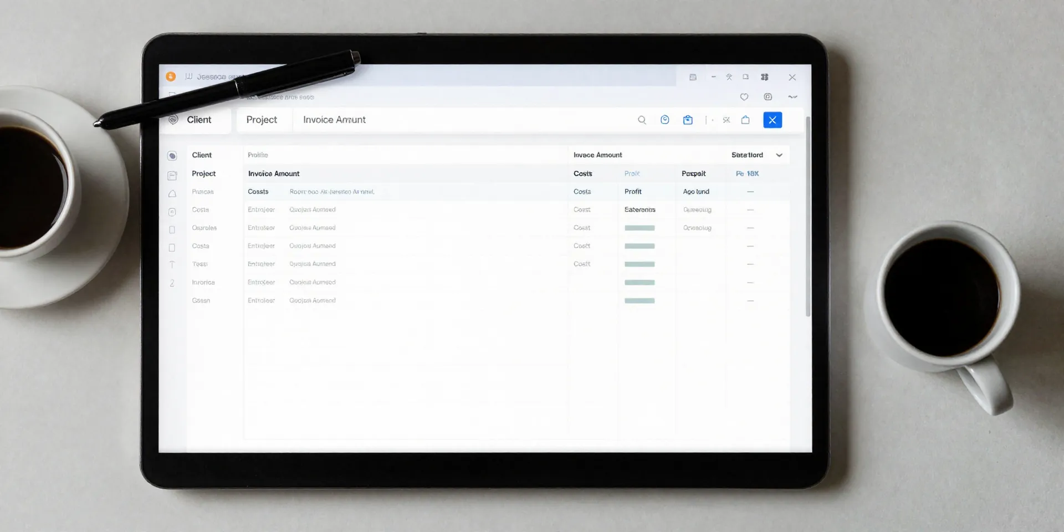Select Gosan in the left list
Image resolution: width=1064 pixels, height=532 pixels.
201,300
